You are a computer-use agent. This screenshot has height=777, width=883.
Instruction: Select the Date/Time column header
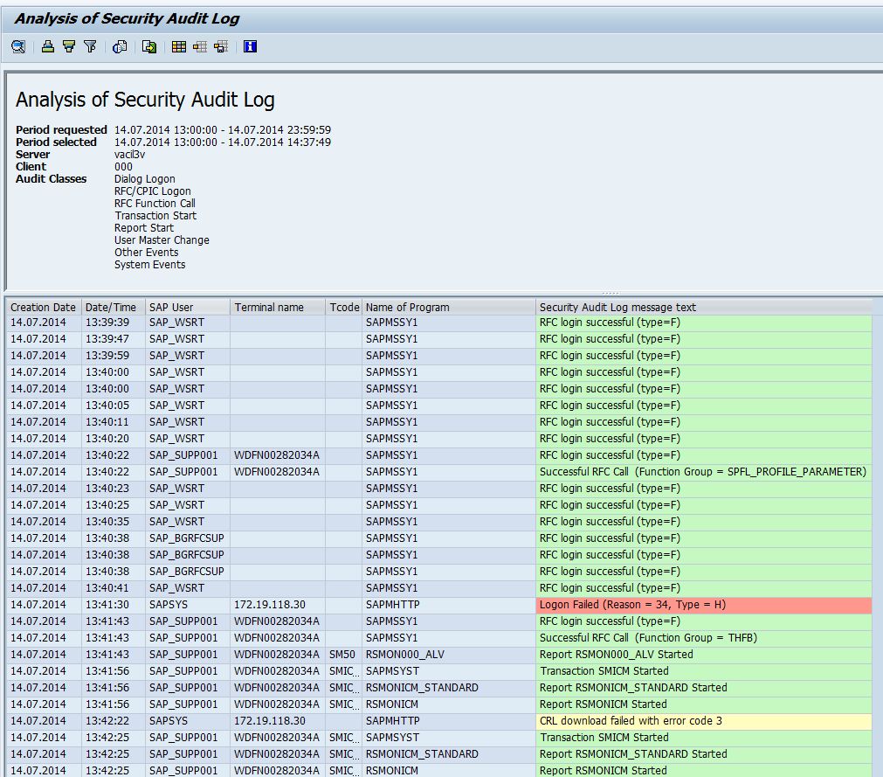tap(114, 307)
